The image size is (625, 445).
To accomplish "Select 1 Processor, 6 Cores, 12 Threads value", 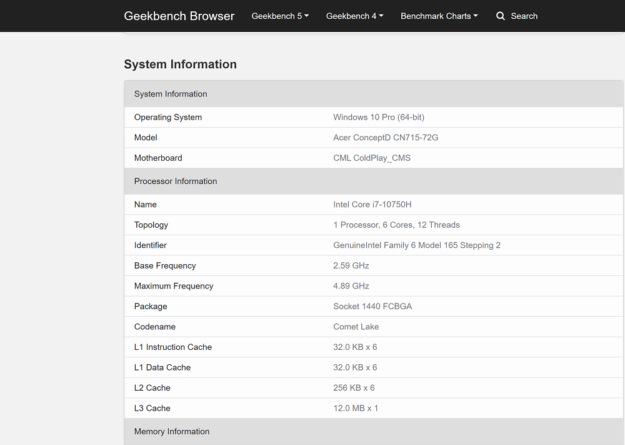I will (x=396, y=225).
